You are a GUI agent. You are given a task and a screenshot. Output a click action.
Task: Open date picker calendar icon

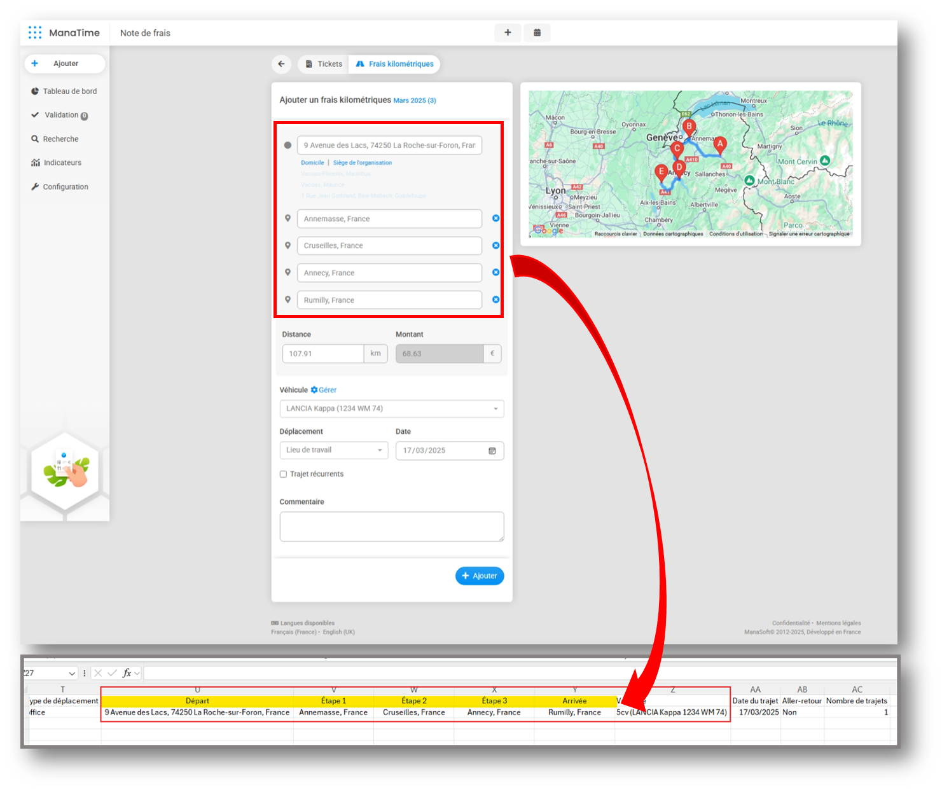click(492, 450)
